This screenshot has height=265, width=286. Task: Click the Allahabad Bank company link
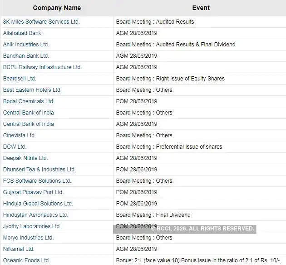tap(22, 33)
